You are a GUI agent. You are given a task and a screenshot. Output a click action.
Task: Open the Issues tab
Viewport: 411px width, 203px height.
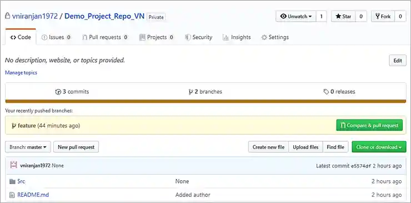tap(56, 37)
